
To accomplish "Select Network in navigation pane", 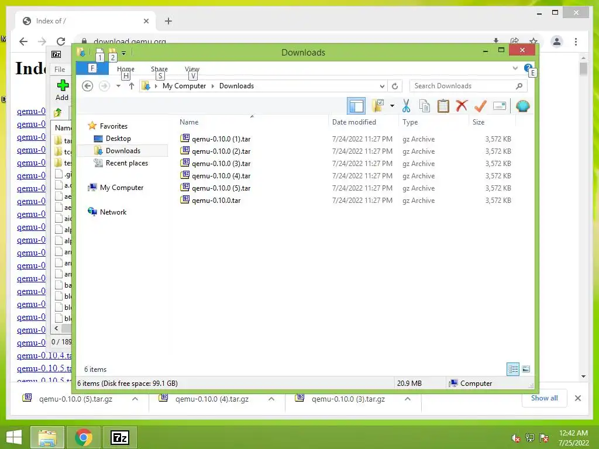I will [113, 212].
